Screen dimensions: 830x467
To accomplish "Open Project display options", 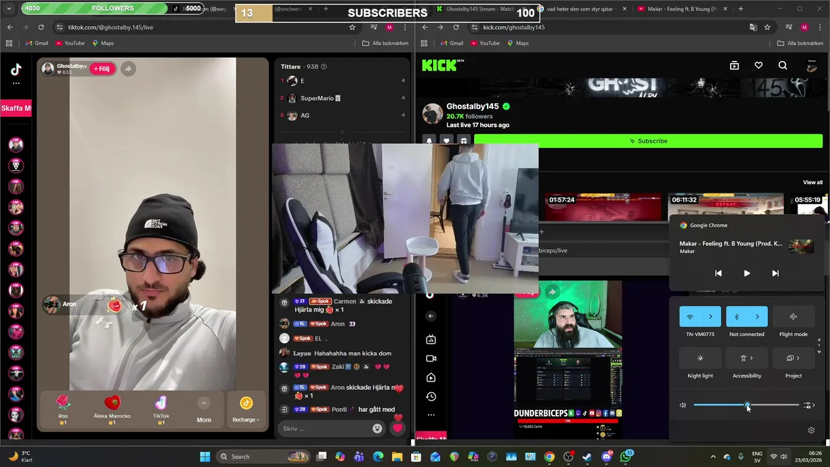I will pyautogui.click(x=793, y=358).
